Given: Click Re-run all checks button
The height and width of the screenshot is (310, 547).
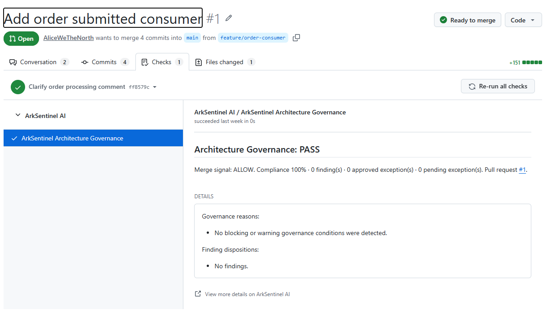Looking at the screenshot, I should [498, 86].
